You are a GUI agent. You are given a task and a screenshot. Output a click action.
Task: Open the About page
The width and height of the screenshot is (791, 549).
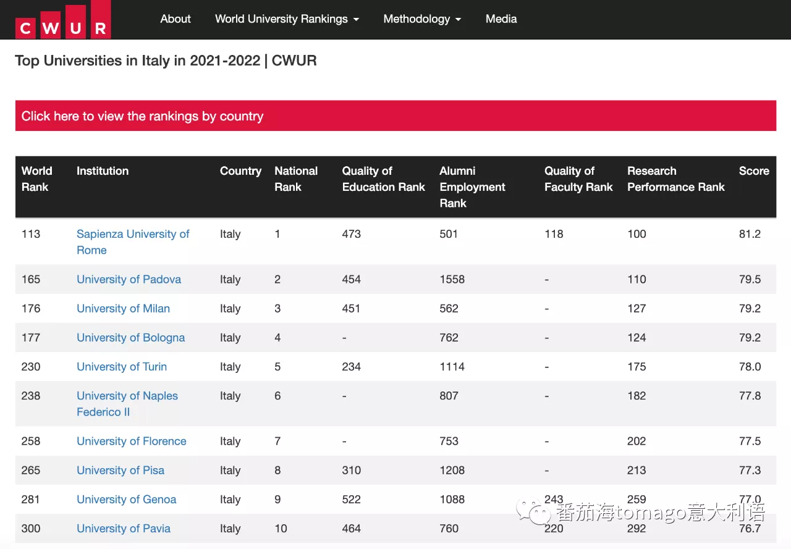pos(176,19)
